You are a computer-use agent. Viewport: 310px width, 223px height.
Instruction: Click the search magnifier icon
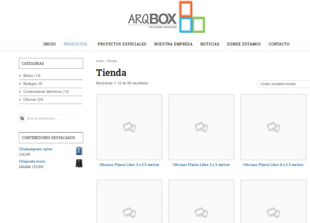point(22,118)
